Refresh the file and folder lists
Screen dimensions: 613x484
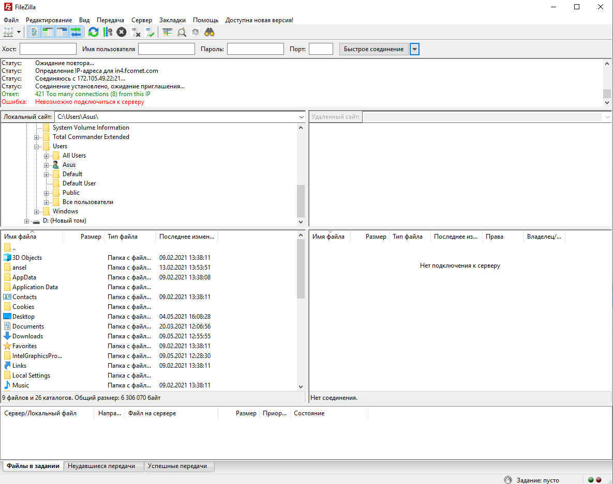(x=93, y=32)
